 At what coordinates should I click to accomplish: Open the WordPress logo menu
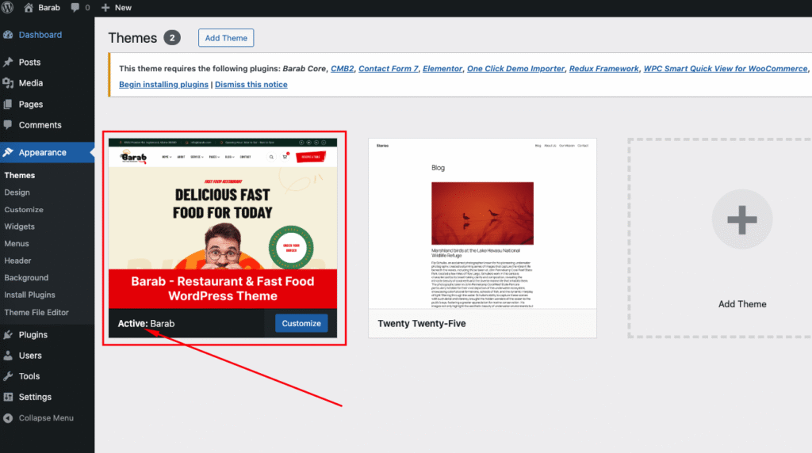coord(7,8)
